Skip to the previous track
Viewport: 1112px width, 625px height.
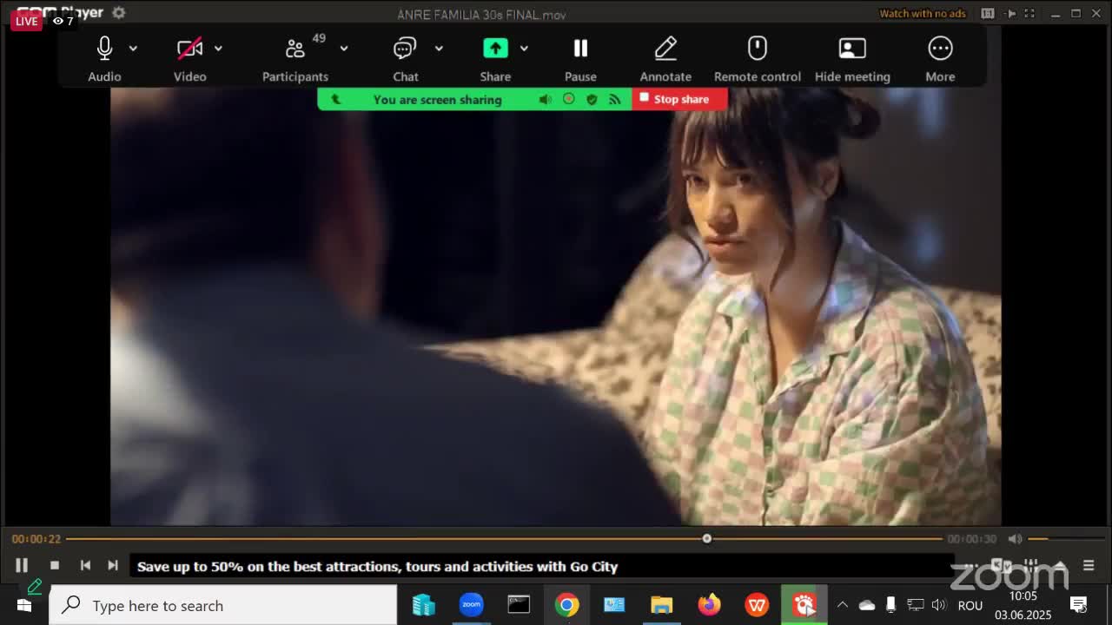click(85, 566)
